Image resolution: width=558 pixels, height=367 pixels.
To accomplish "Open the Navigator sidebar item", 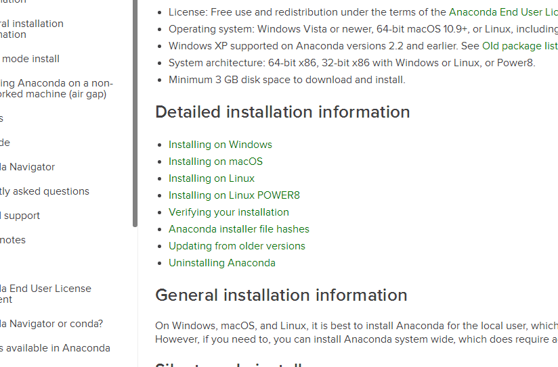I will click(x=27, y=167).
